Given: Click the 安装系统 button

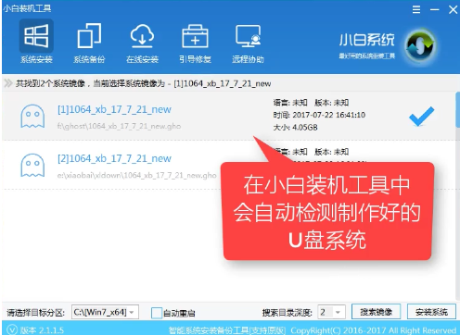Looking at the screenshot, I should coord(431,312).
